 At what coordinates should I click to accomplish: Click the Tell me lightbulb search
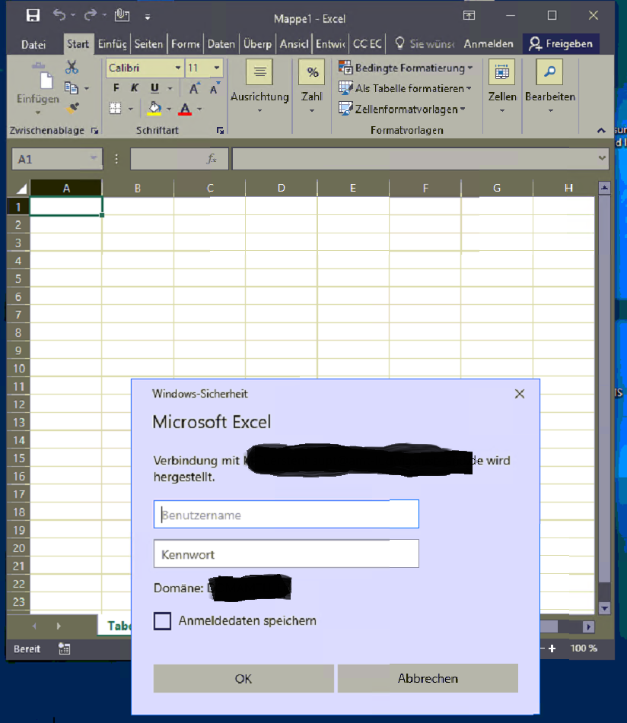click(399, 43)
